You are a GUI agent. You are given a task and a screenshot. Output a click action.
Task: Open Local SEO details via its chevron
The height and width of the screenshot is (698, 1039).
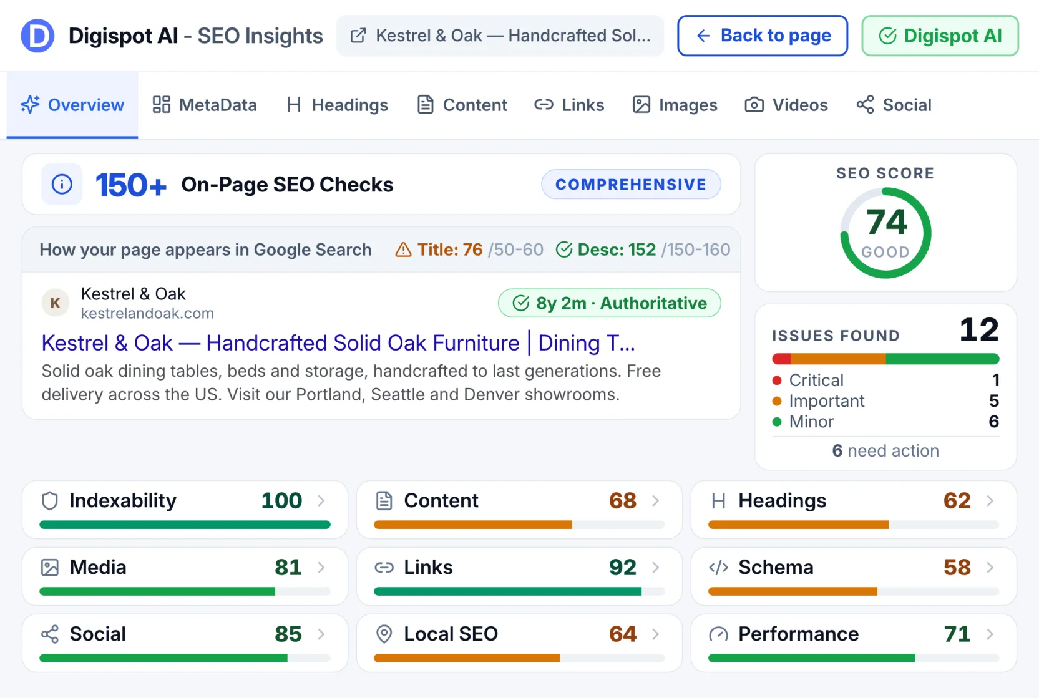[656, 634]
